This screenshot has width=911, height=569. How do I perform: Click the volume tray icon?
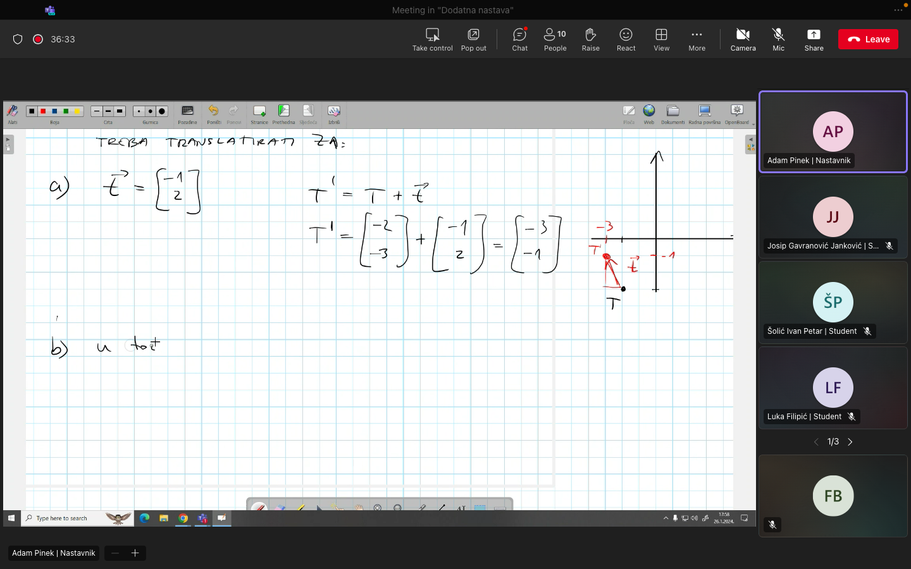(695, 518)
